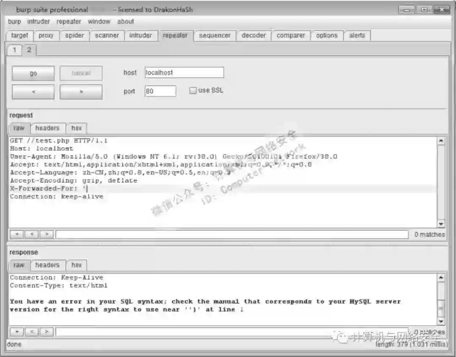Screen dimensions: 456x357
Task: Click the response search plus button
Action: (x=17, y=332)
